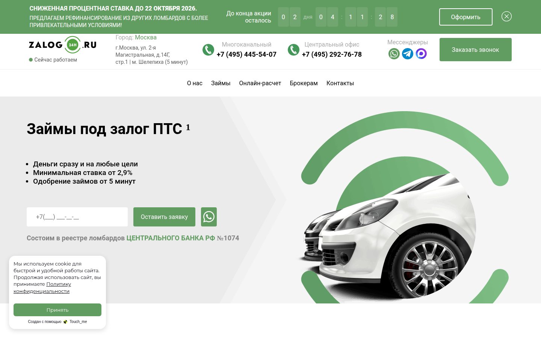
Task: Change the city by clicking Москва
Action: pos(146,38)
